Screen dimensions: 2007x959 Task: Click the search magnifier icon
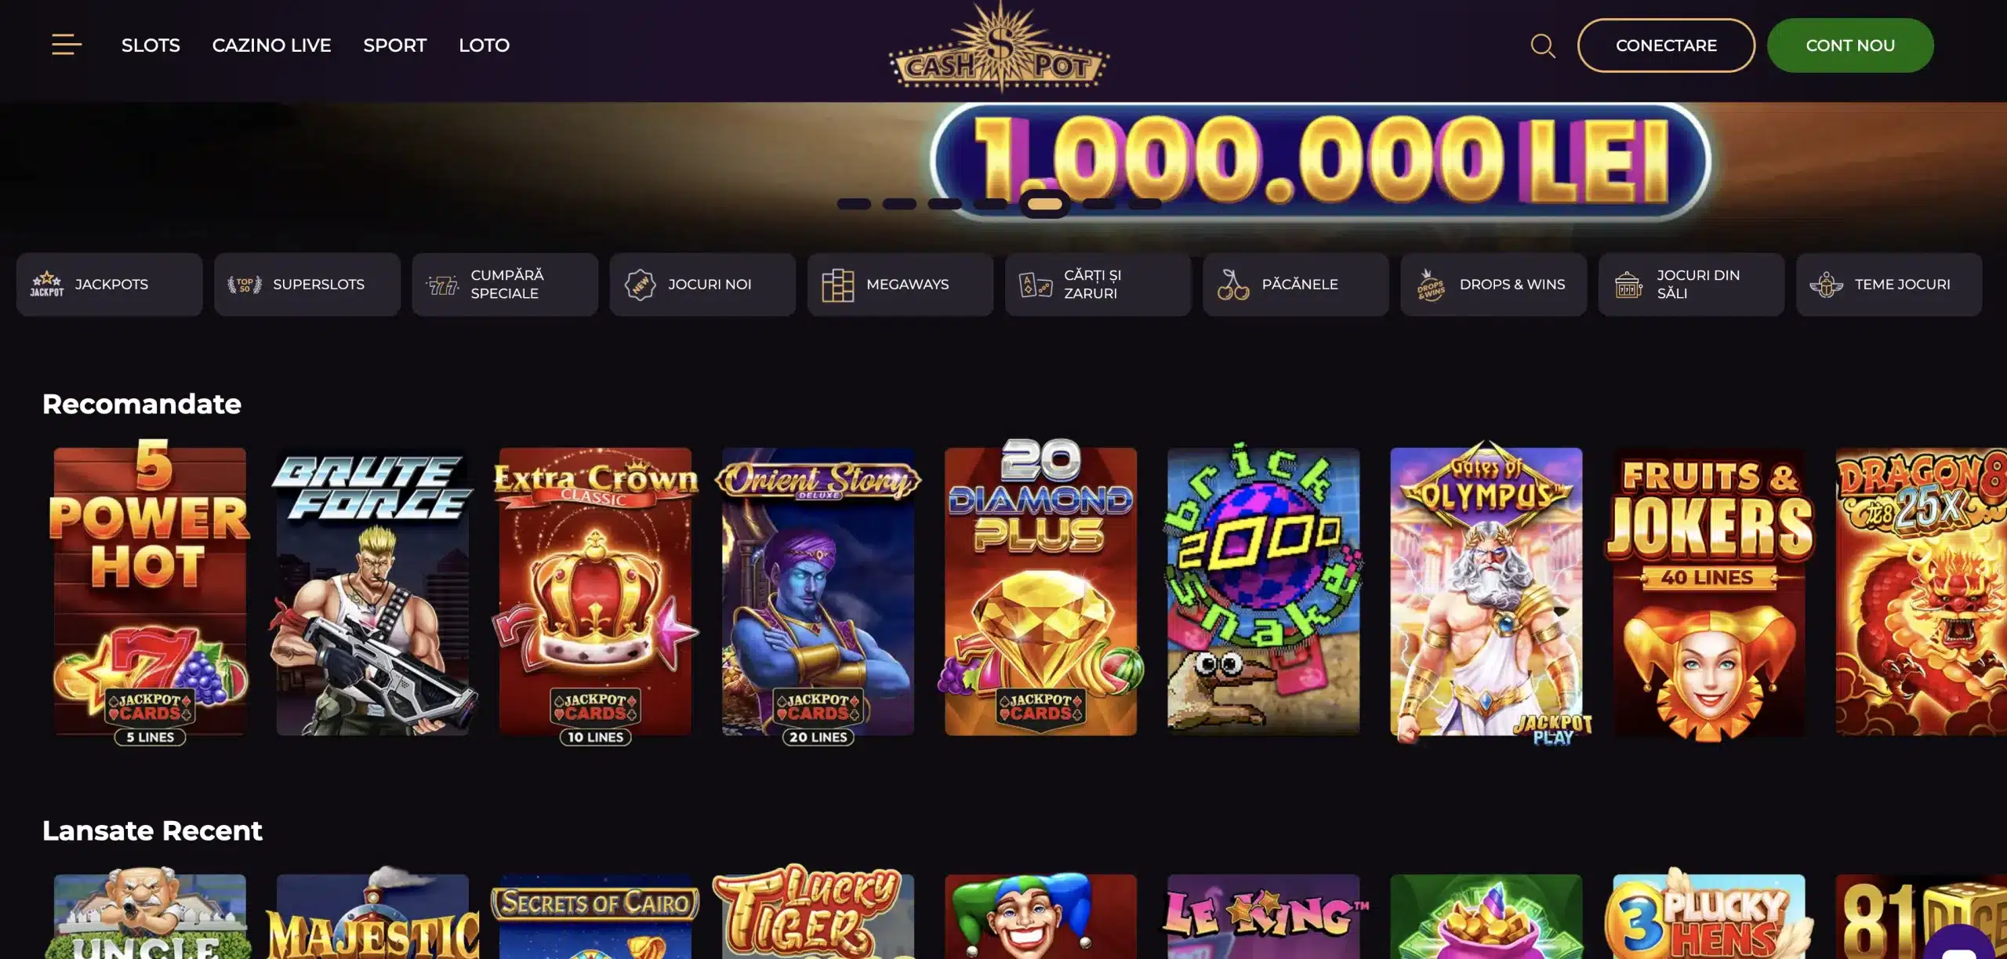pos(1542,45)
